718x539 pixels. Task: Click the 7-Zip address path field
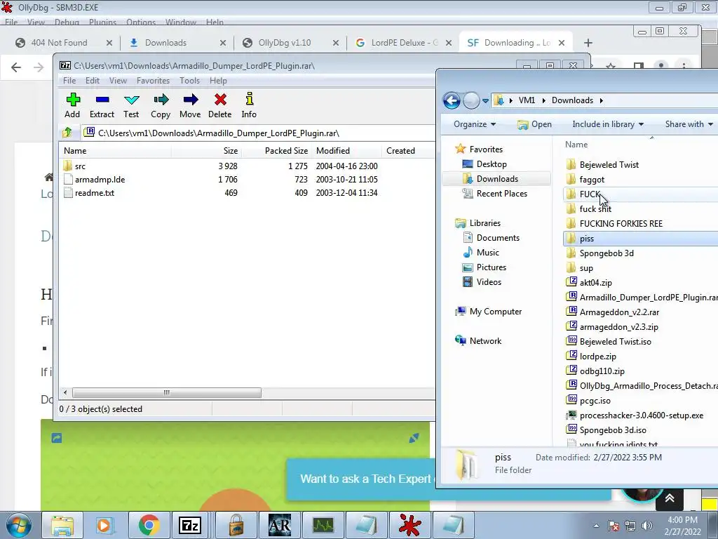point(259,133)
